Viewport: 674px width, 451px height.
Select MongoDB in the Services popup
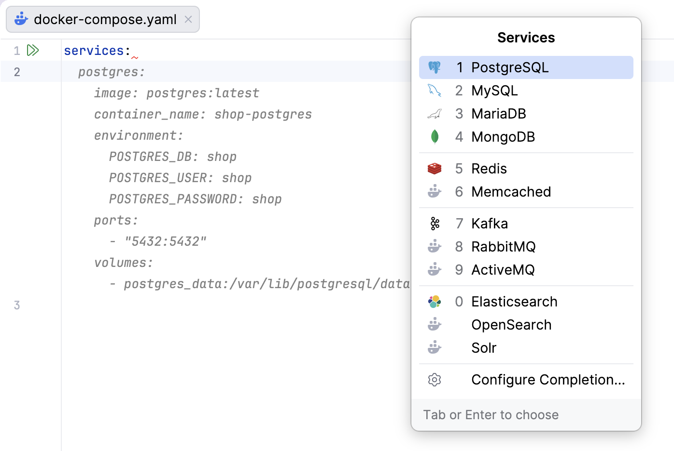click(x=526, y=137)
